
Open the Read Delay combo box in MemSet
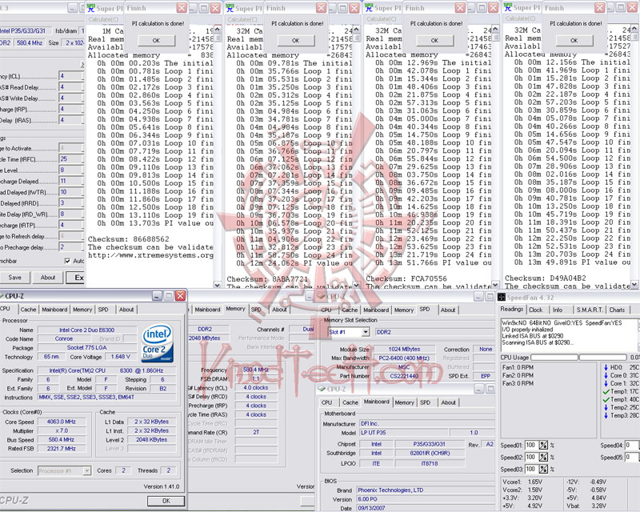click(71, 87)
